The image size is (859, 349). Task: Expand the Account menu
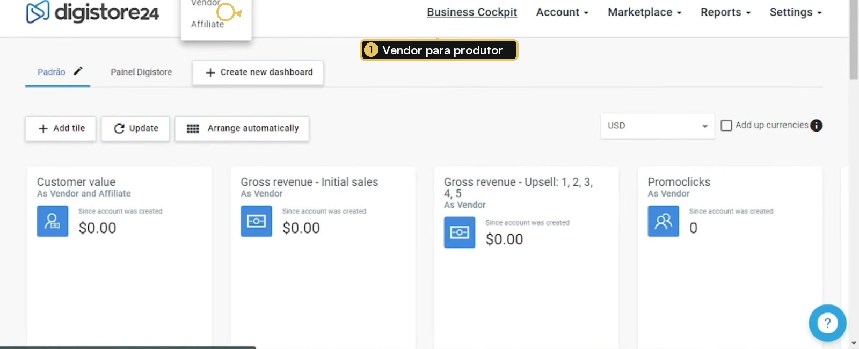coord(562,12)
